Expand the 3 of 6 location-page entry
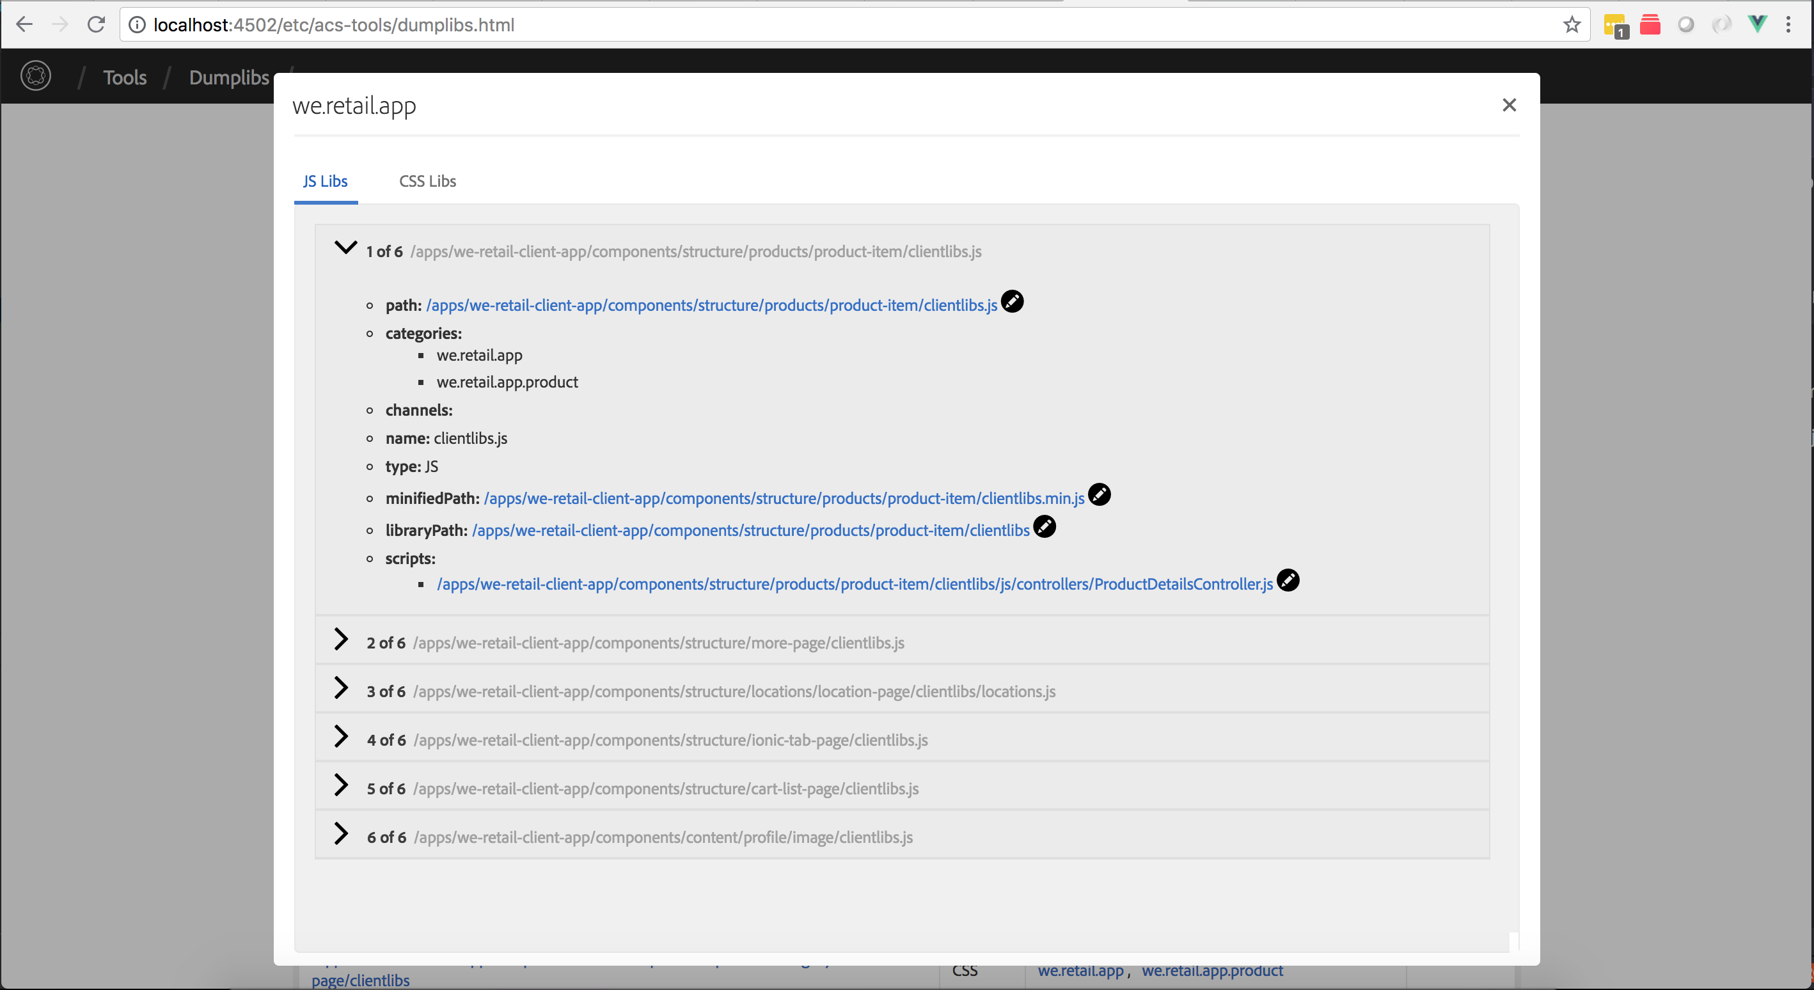The image size is (1814, 990). coord(341,688)
